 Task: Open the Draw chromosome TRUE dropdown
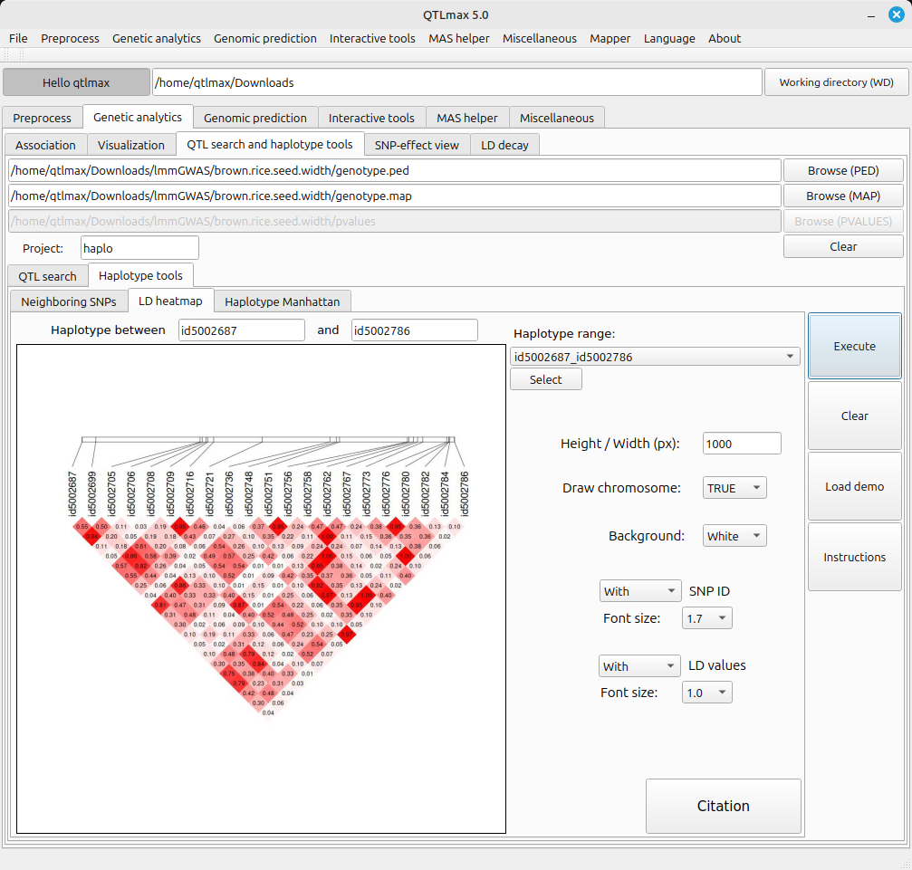[734, 488]
